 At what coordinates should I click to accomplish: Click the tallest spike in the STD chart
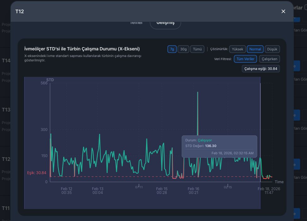(x=197, y=92)
